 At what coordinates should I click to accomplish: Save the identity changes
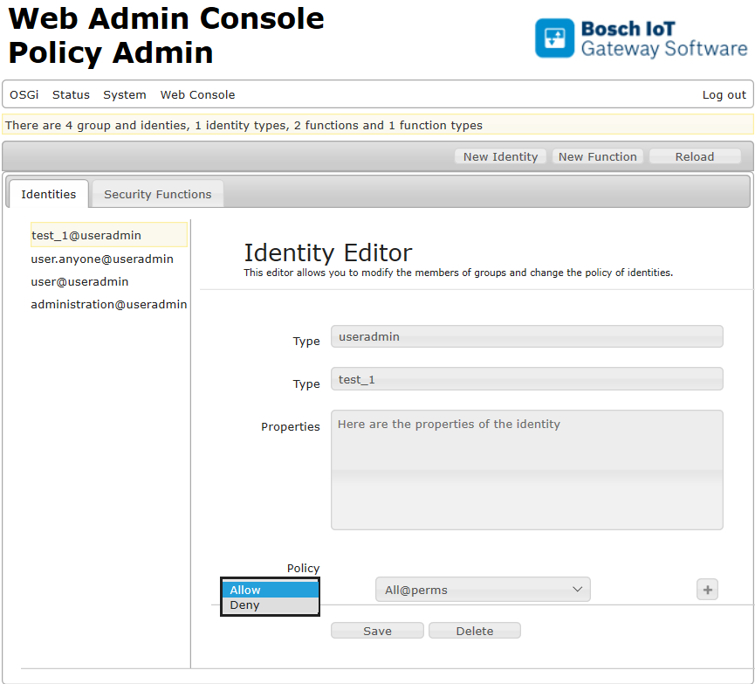tap(377, 630)
